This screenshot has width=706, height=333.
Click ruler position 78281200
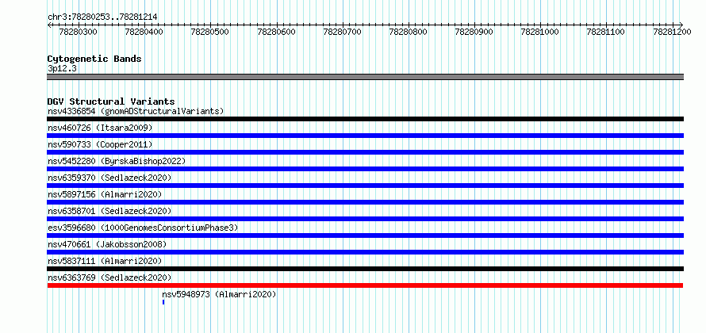(x=673, y=32)
